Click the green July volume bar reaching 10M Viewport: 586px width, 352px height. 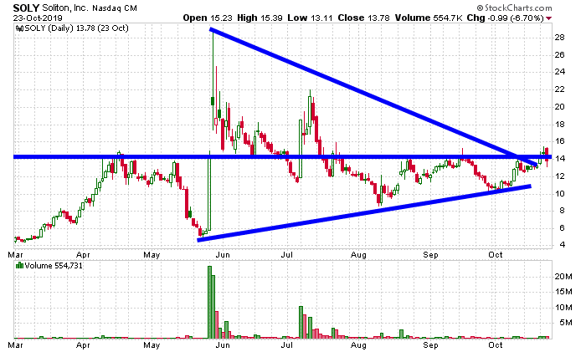301,323
